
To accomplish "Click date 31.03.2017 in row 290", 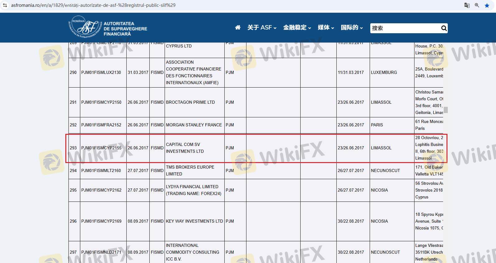I will 138,72.
